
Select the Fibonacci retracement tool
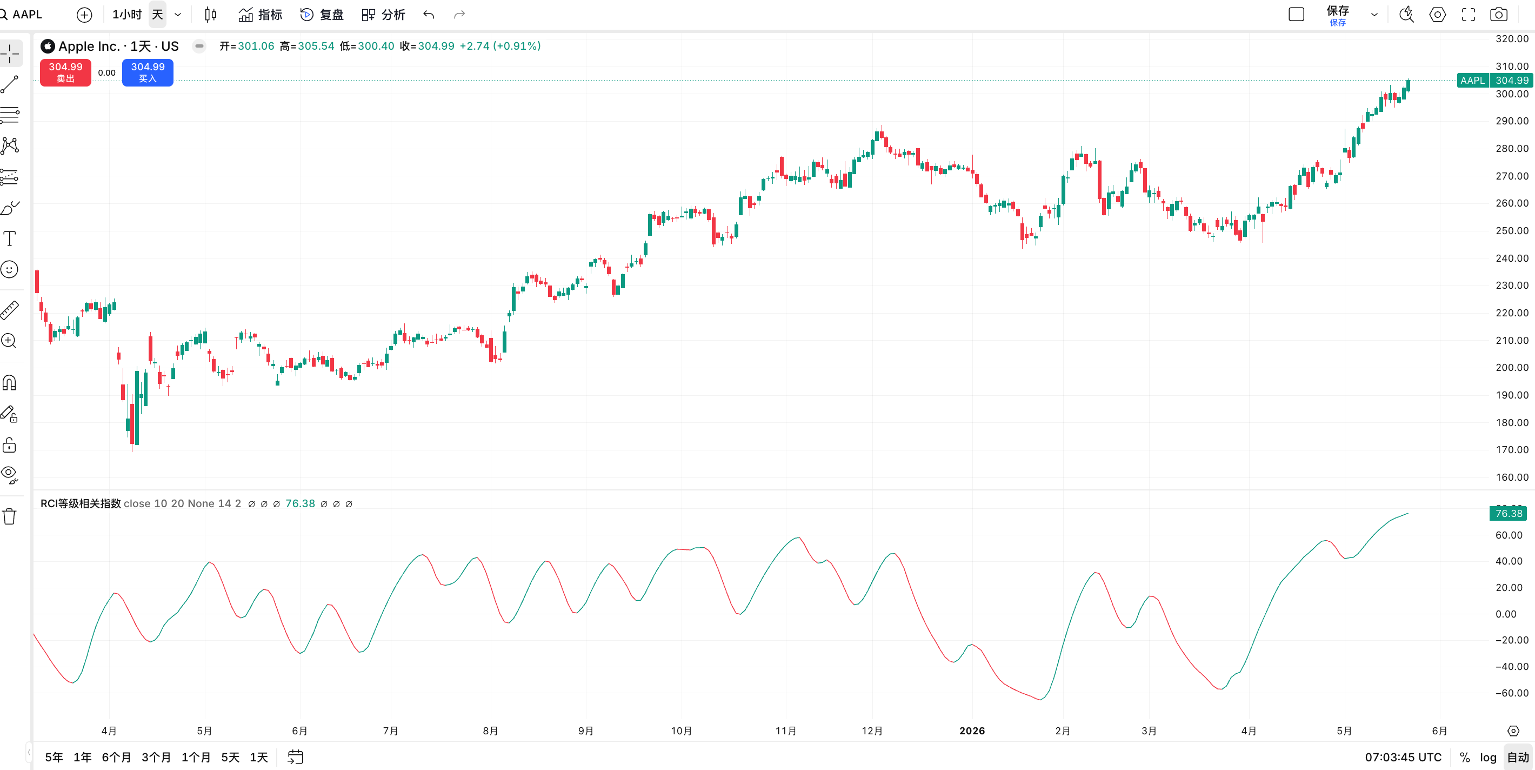10,115
